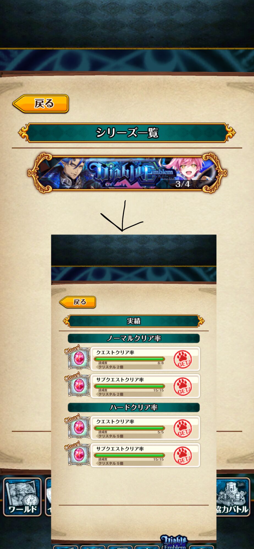Tap the ハードクリア率 section header

[x=134, y=407]
